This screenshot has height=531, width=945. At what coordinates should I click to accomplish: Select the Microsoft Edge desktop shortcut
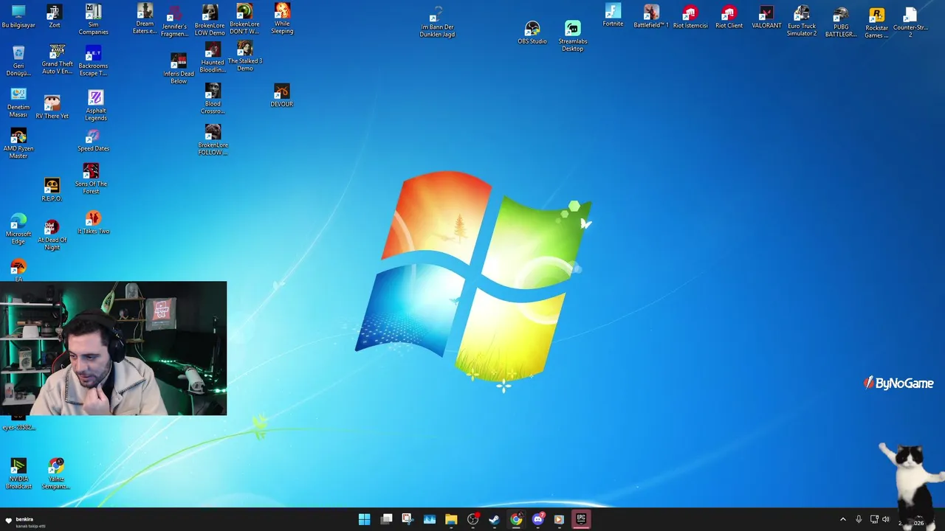[18, 229]
